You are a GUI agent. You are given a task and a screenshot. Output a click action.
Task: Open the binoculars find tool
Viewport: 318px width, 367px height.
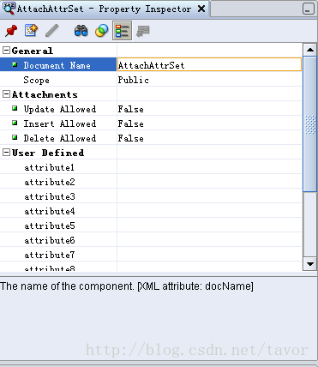pyautogui.click(x=81, y=31)
